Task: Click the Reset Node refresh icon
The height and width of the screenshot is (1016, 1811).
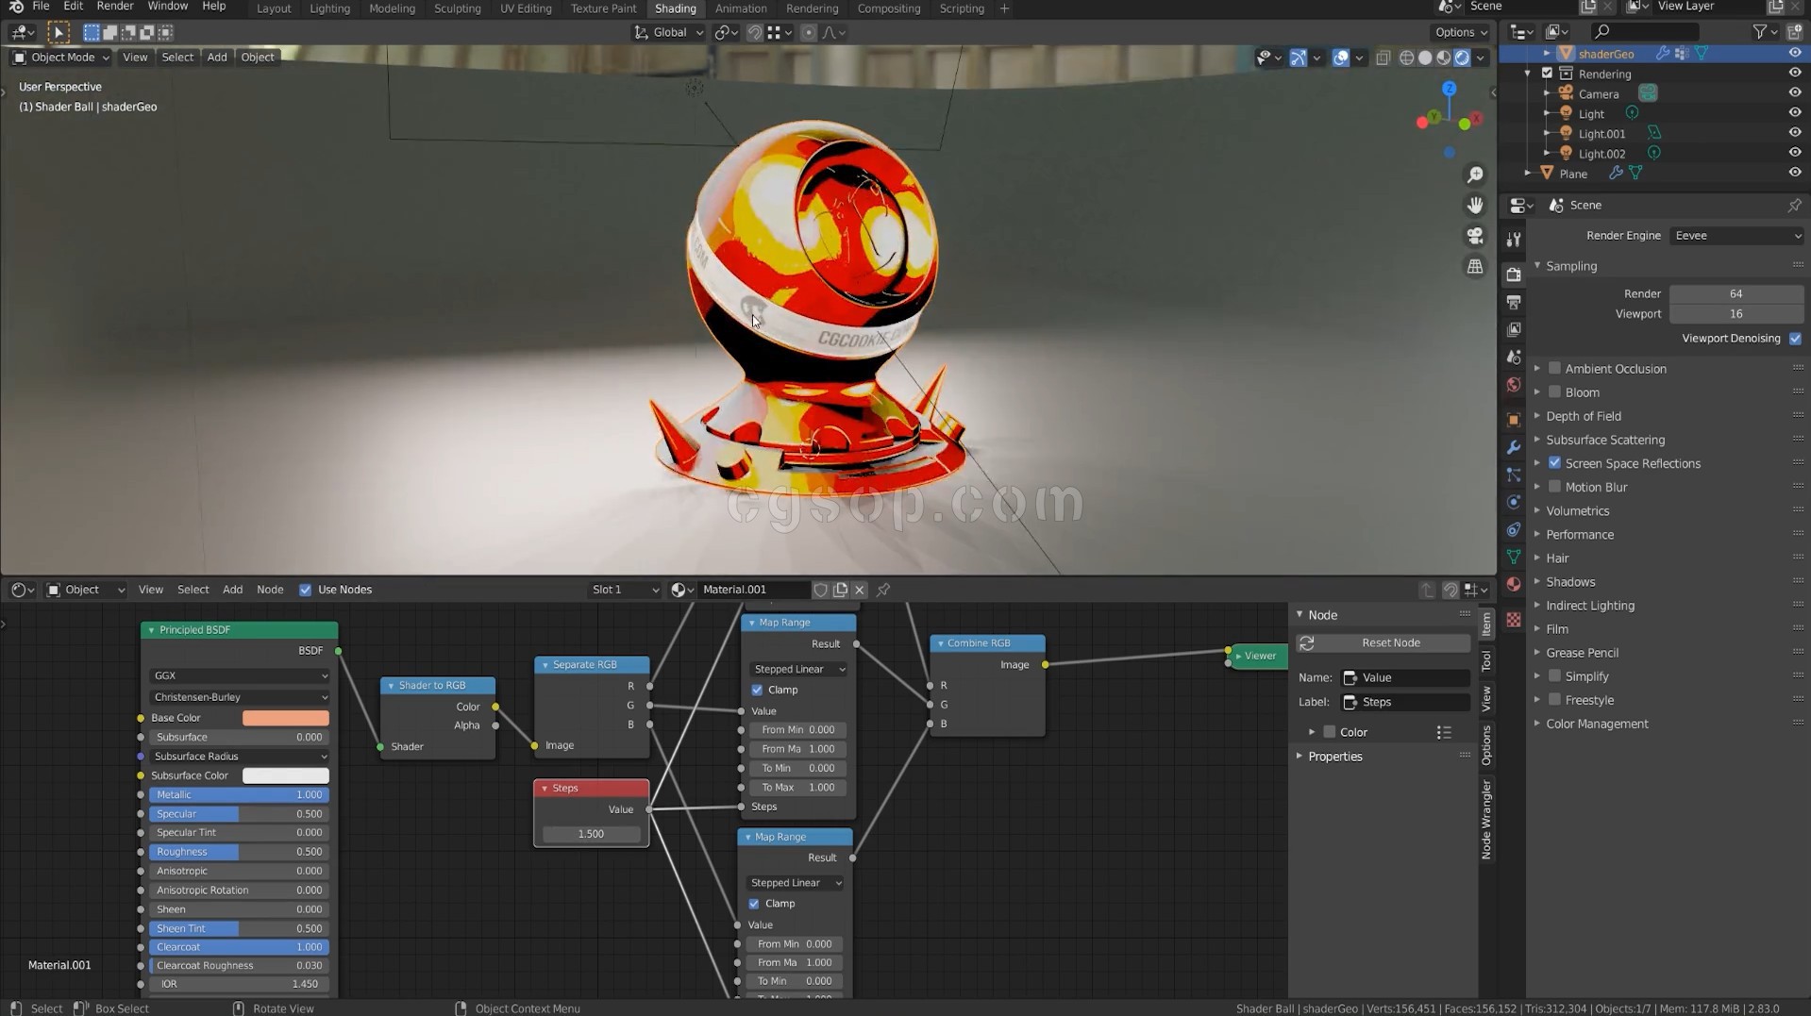Action: (1307, 643)
